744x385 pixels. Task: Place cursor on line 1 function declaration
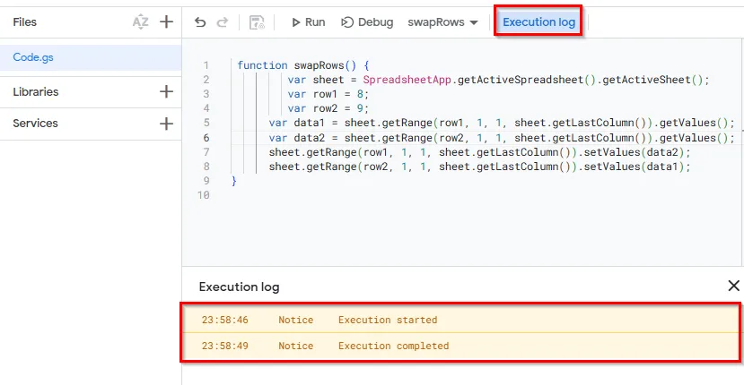coord(303,65)
